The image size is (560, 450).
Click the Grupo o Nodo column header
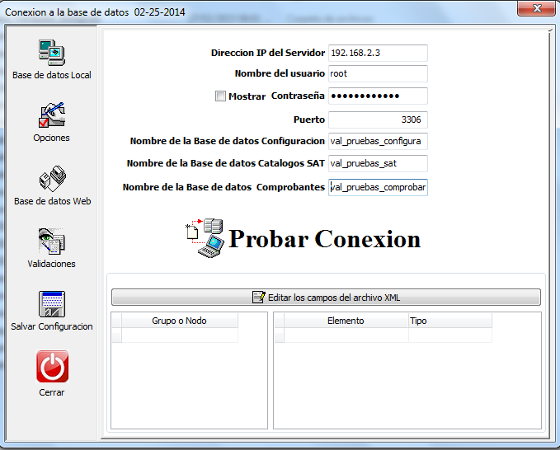click(179, 321)
